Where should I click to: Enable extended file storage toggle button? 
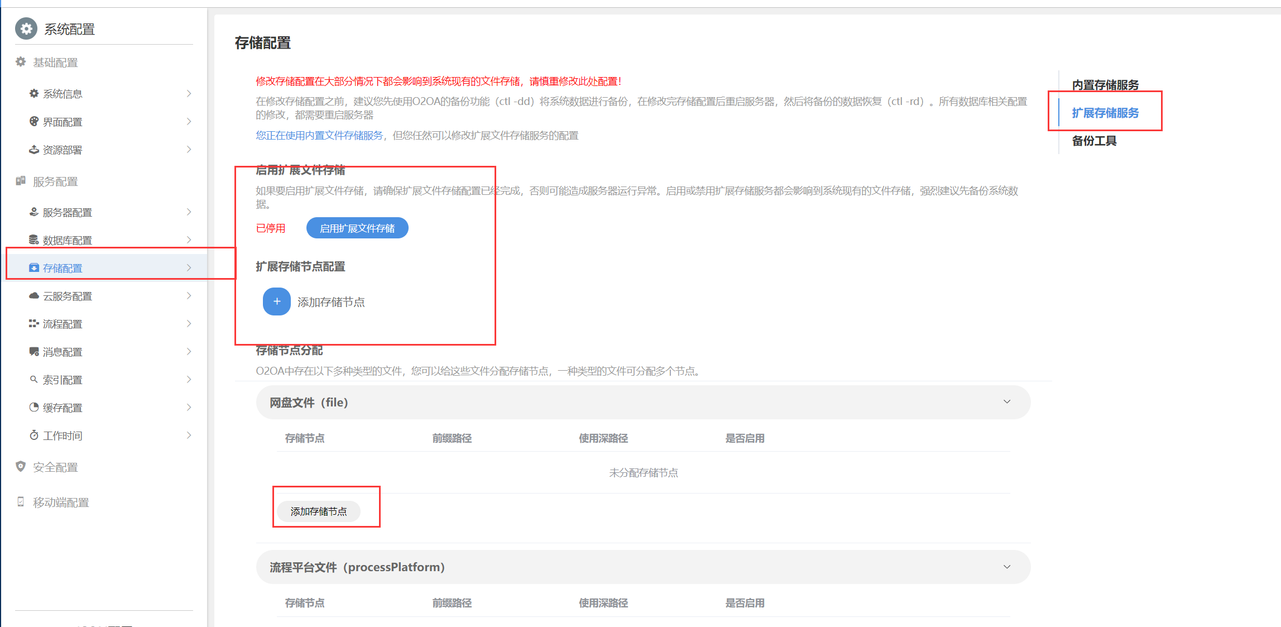pos(357,228)
